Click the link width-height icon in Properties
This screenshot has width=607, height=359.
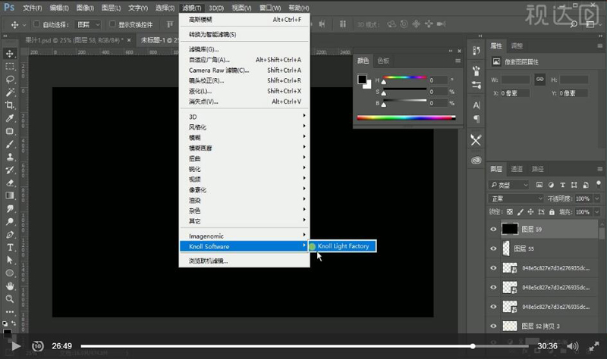point(539,80)
